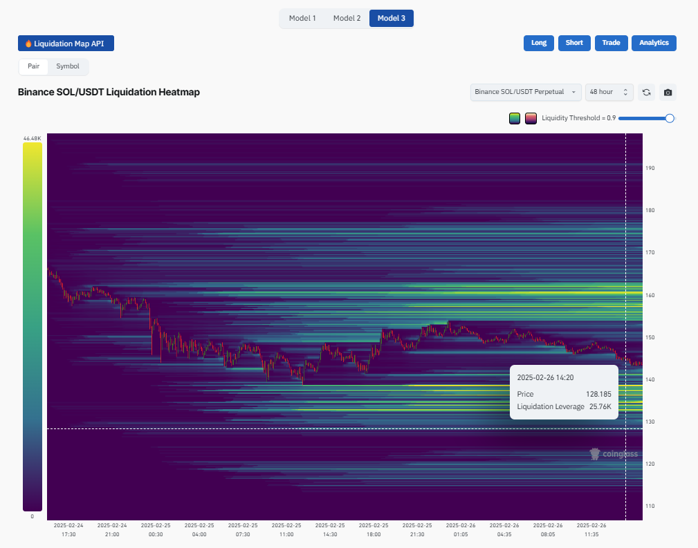The height and width of the screenshot is (548, 698).
Task: Open the Analytics button
Action: [654, 43]
